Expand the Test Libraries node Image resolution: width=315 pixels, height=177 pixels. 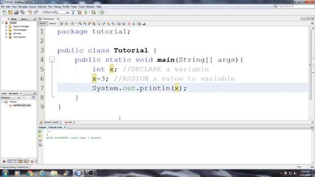(6, 37)
